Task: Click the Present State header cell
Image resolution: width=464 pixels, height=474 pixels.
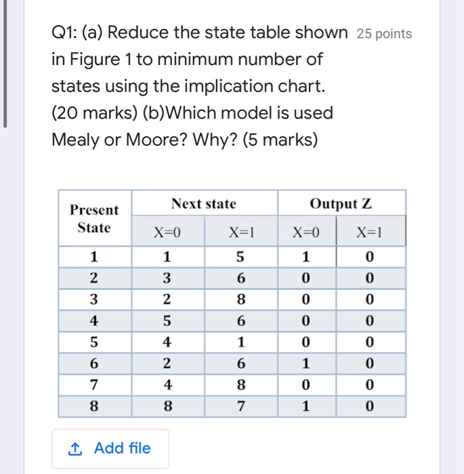Action: pos(95,218)
